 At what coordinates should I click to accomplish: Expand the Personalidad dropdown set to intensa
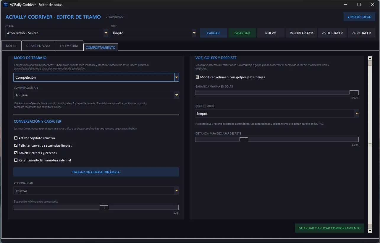click(96, 191)
